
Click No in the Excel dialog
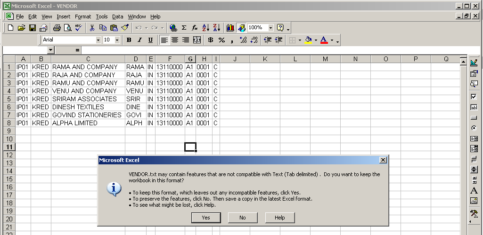point(242,218)
